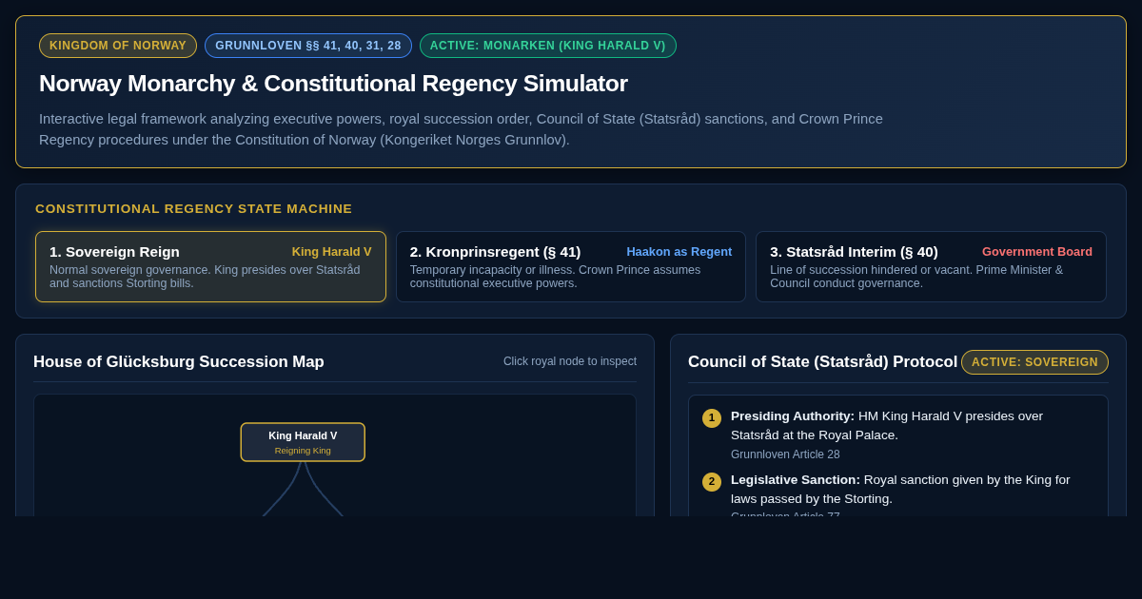Activate the Statsråd Interim (§ 40) state
Screen dimensions: 1142x599
click(931, 267)
